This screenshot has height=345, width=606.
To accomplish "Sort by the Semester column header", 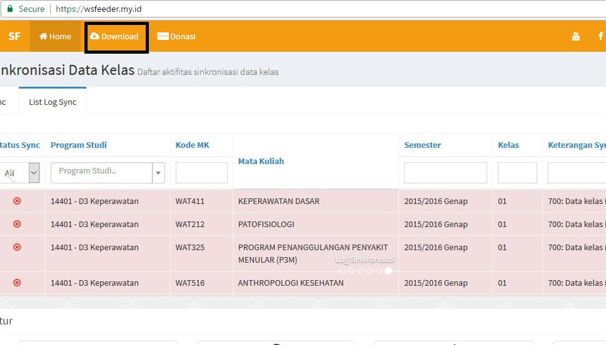I will point(423,145).
